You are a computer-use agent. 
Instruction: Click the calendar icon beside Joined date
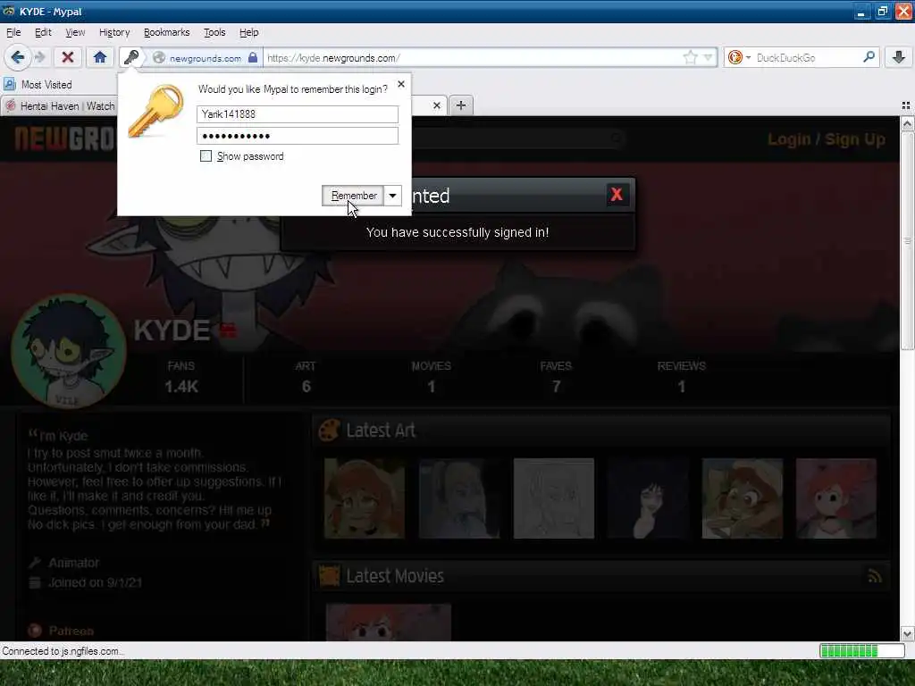tap(35, 582)
